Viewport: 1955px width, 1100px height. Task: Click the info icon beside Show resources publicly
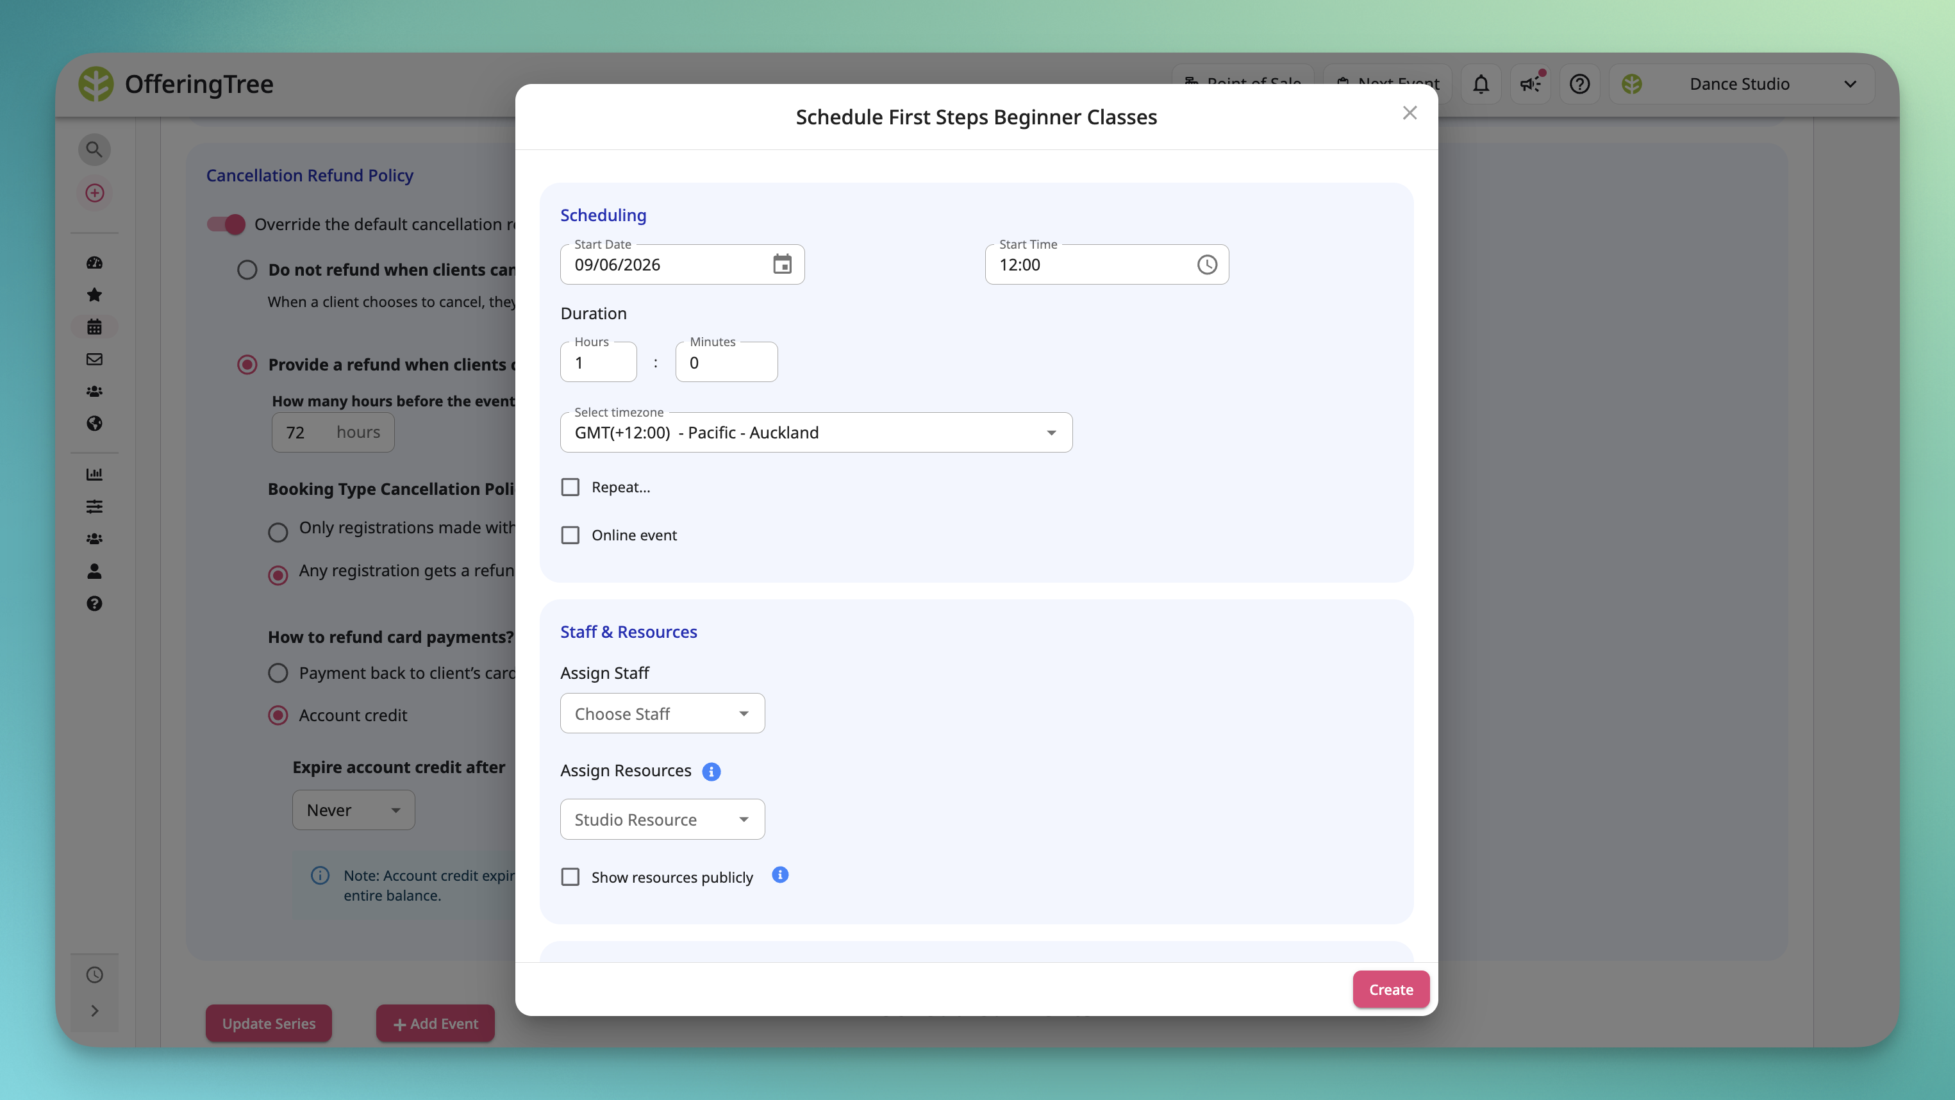coord(780,874)
